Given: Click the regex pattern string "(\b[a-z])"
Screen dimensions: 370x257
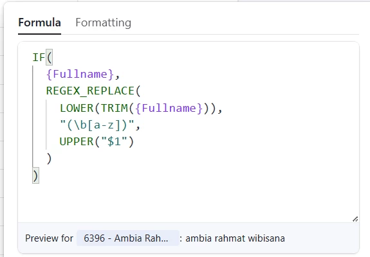Looking at the screenshot, I should point(97,125).
